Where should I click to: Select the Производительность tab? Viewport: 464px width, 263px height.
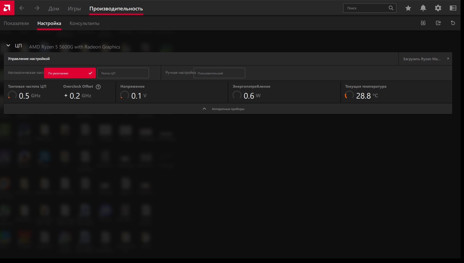click(116, 9)
